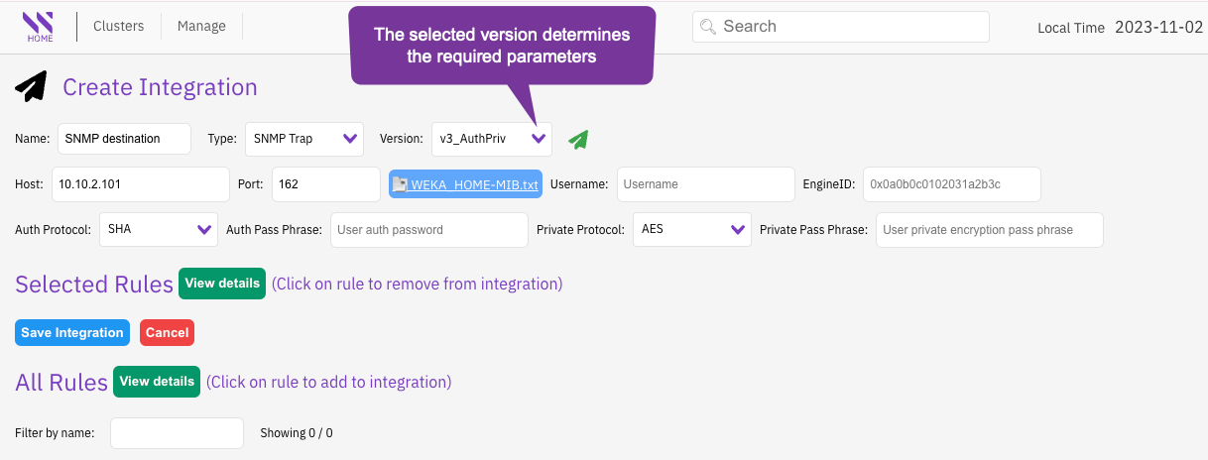The image size is (1208, 460).
Task: Open the Manage menu
Action: [201, 27]
